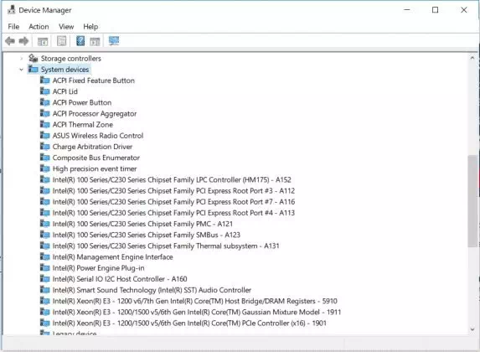480x352 pixels.
Task: Expand the Storage controllers category
Action: (21, 58)
